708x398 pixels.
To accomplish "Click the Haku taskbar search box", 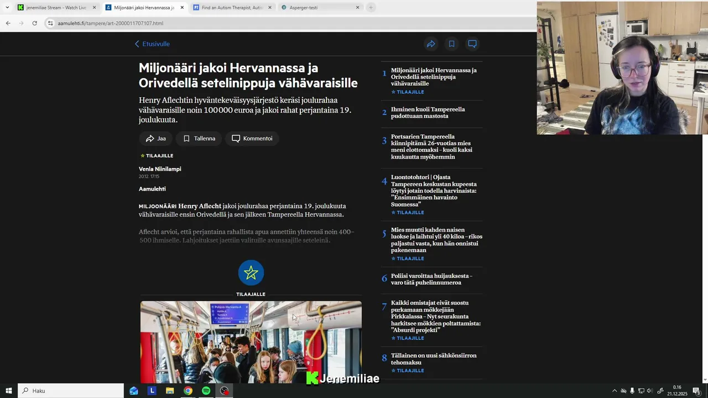I will [x=71, y=391].
